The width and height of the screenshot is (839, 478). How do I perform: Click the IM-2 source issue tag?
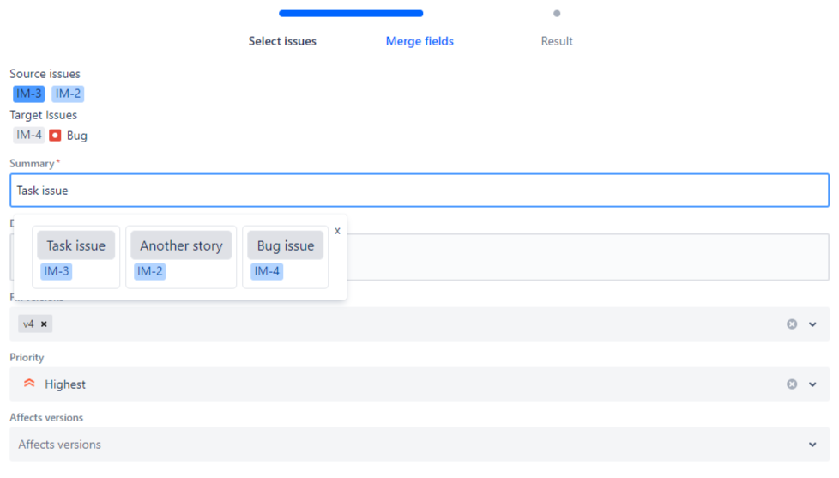[68, 94]
